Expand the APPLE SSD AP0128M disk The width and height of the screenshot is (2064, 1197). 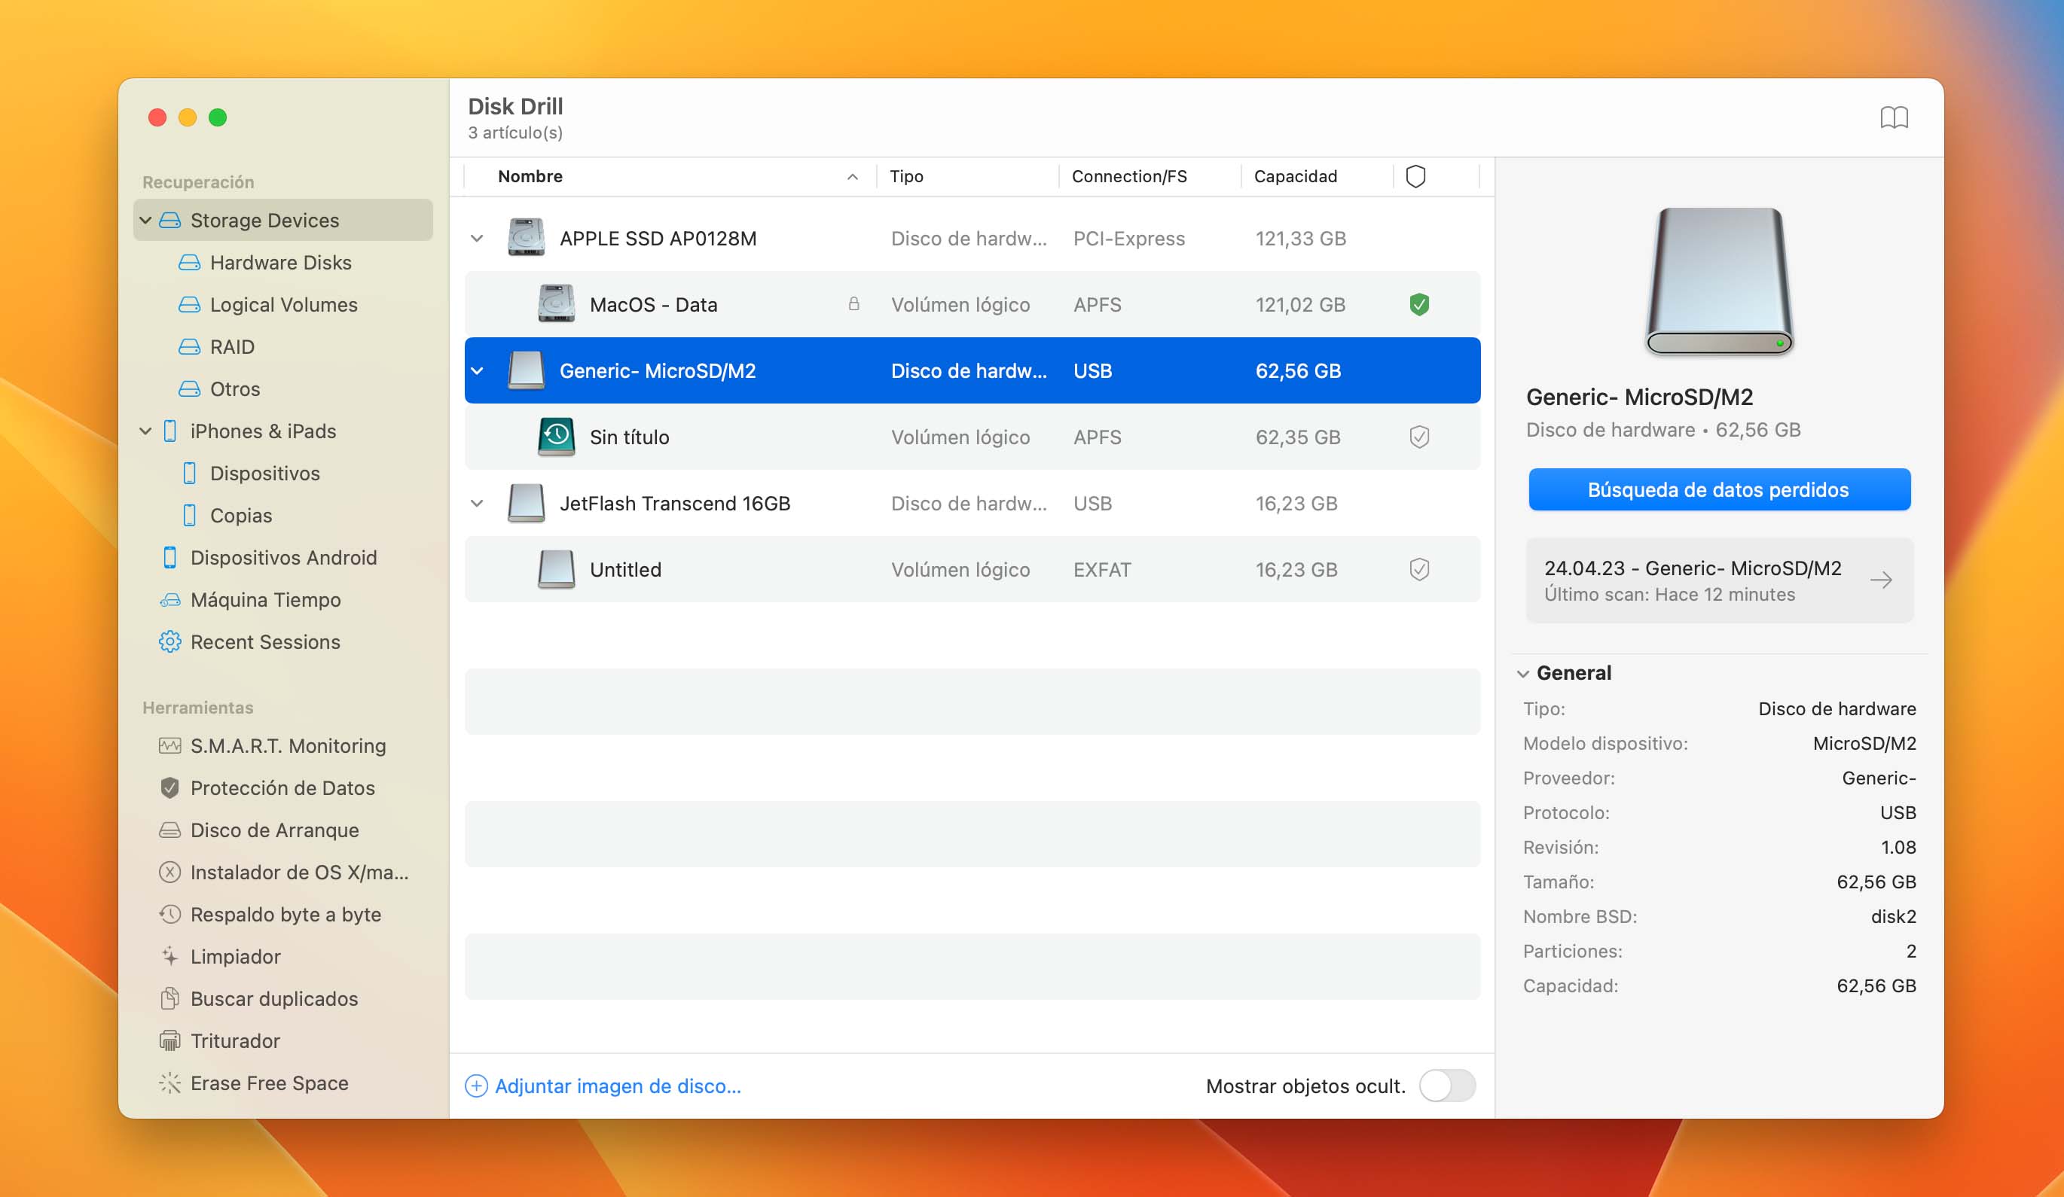pos(479,236)
